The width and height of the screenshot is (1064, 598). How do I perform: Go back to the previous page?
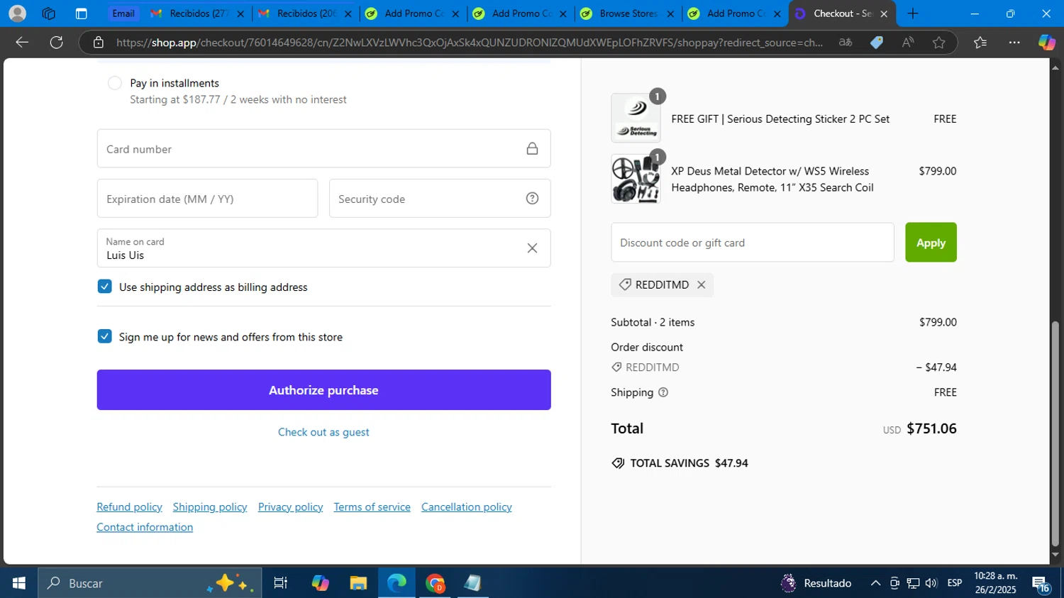[x=22, y=43]
